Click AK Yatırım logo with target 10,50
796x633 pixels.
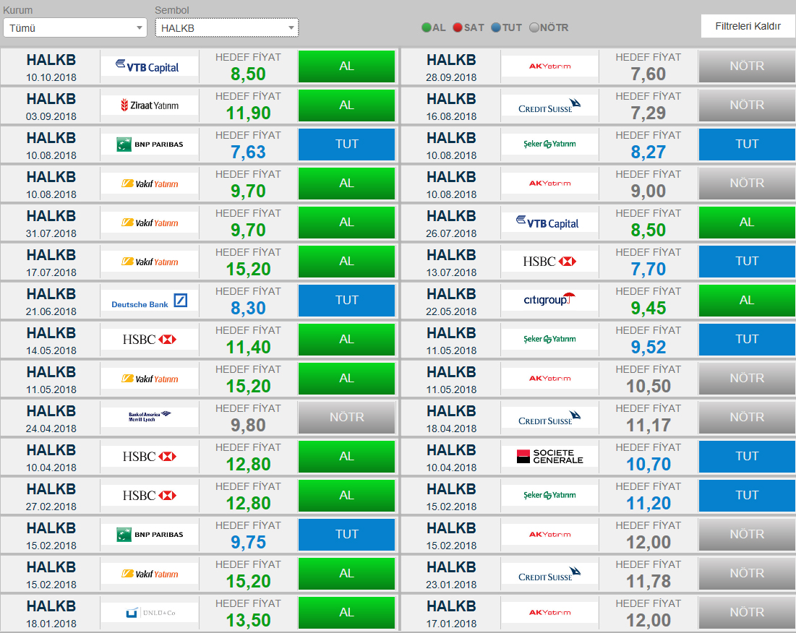click(x=549, y=379)
